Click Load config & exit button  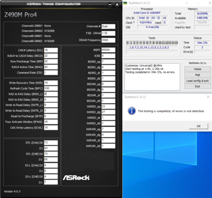[198, 80]
